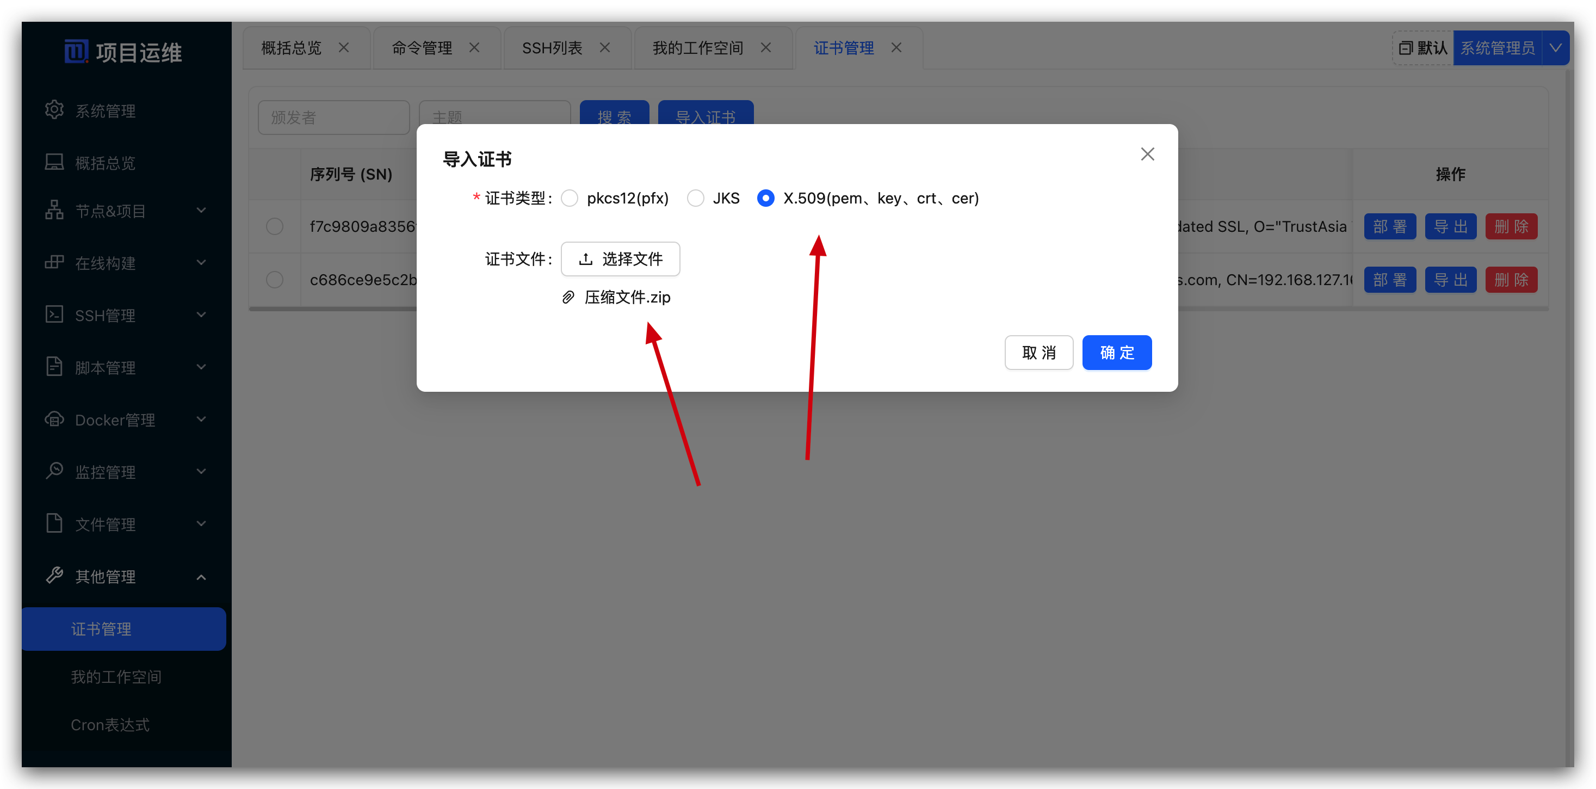Click the 颁发者 search input field
The width and height of the screenshot is (1596, 789).
pos(333,116)
